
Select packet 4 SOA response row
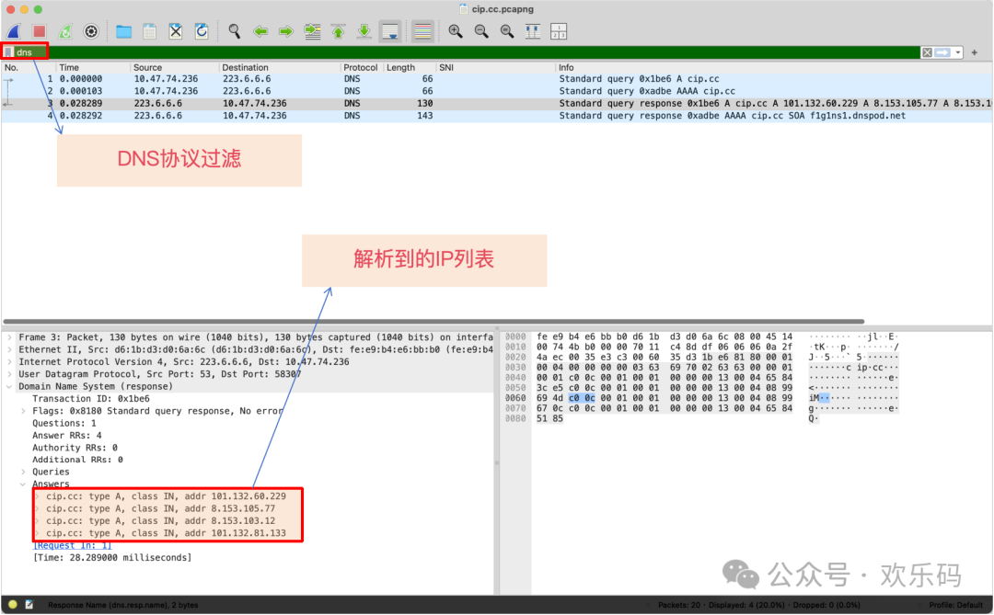pos(497,116)
